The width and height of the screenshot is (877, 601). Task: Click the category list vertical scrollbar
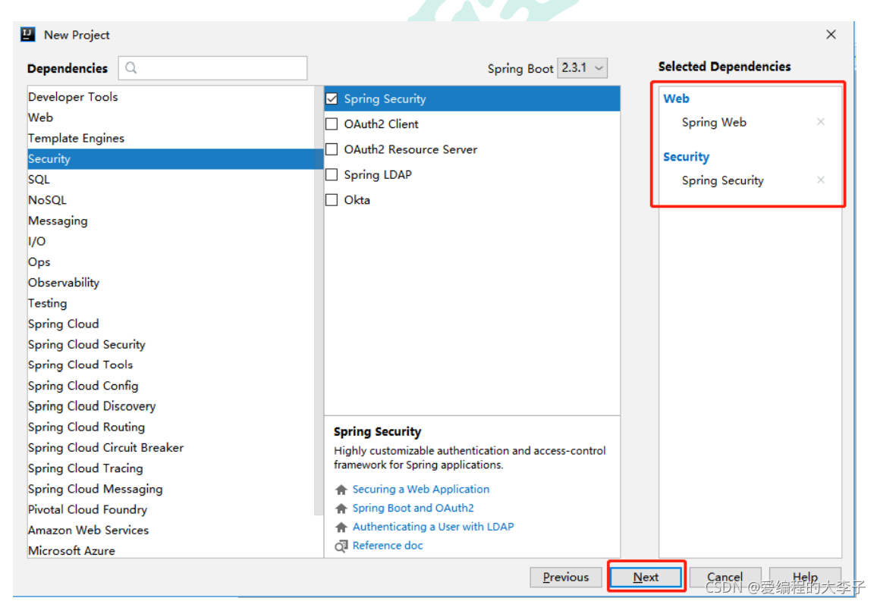point(319,302)
